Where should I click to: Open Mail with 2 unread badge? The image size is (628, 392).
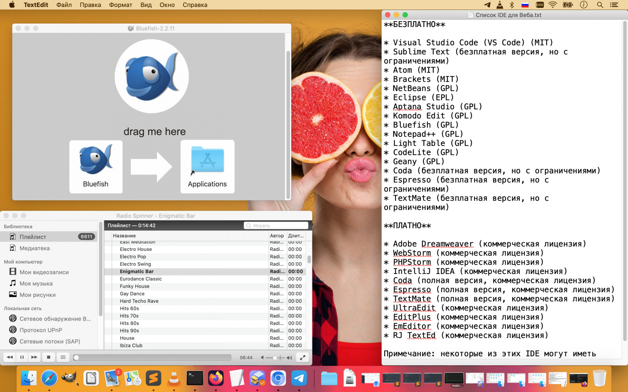(112, 378)
